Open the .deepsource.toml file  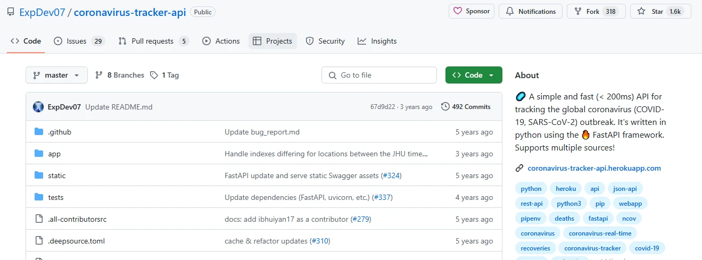[76, 241]
